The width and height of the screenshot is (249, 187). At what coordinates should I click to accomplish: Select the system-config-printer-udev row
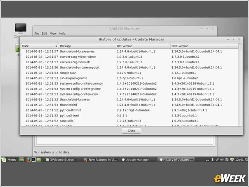click(x=130, y=94)
